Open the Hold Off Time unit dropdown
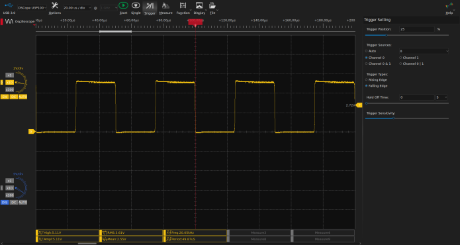 (441, 97)
